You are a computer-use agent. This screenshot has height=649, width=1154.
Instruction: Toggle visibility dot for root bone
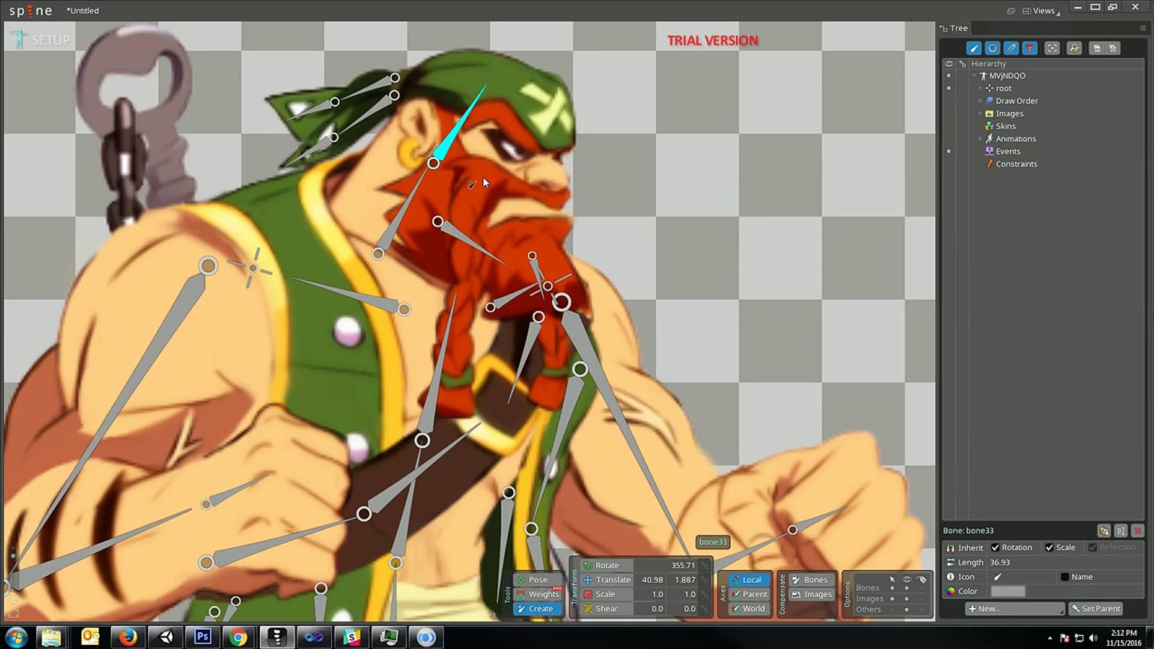pyautogui.click(x=949, y=88)
